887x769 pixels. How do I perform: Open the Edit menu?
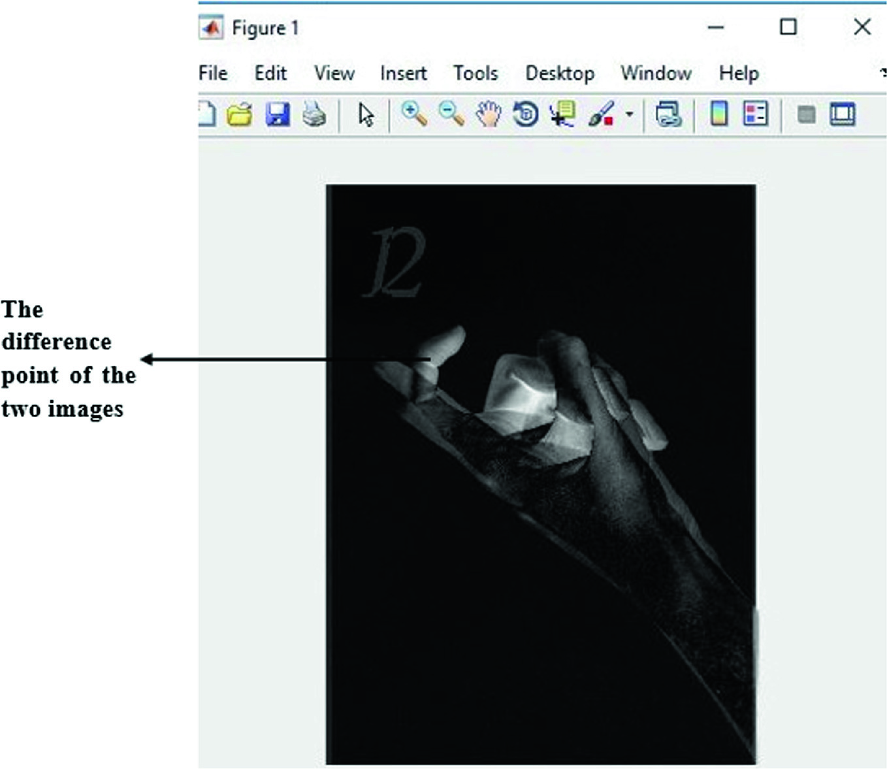[270, 73]
